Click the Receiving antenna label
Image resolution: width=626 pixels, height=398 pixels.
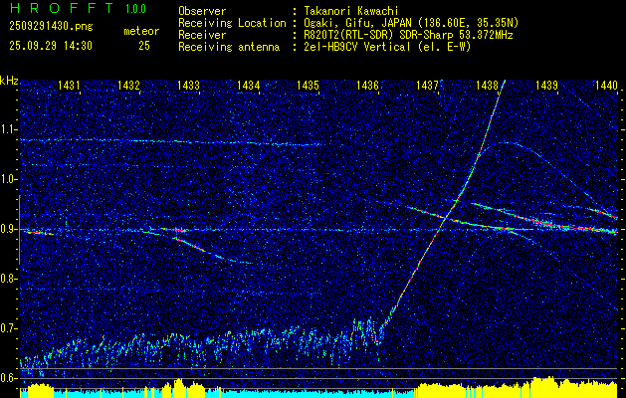pos(229,47)
